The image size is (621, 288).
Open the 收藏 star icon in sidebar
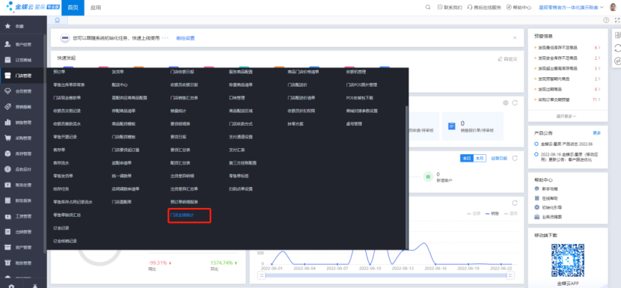point(7,26)
